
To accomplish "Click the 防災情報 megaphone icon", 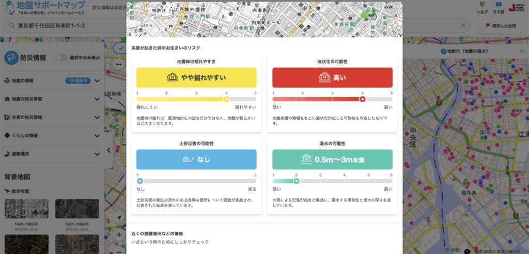I will (x=11, y=58).
